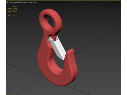
Task: Select the gray latch pivot pin
Action: [x=50, y=40]
